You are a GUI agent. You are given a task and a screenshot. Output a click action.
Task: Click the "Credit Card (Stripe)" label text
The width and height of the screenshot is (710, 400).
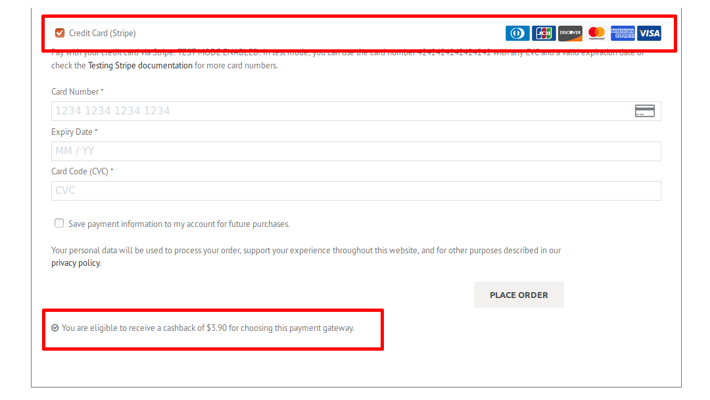click(x=103, y=33)
